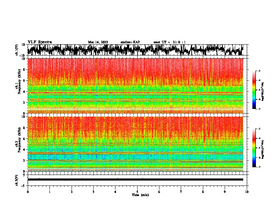
Task: Click the ch.1 "Frequency (kHz)" axis label
Action: point(20,82)
